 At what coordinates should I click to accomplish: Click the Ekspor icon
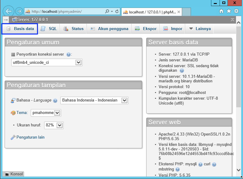tap(137, 29)
